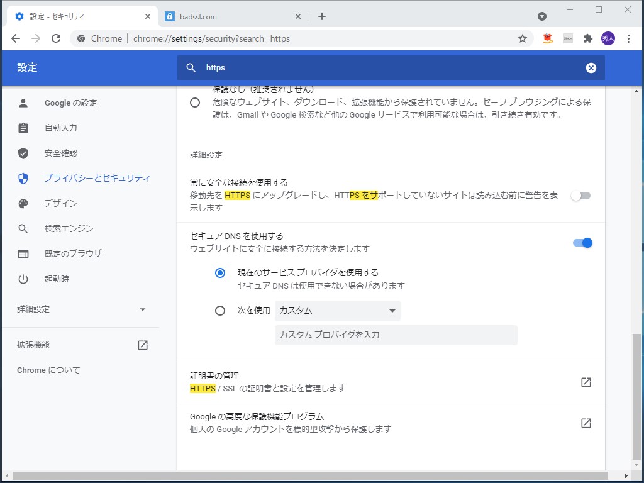This screenshot has width=644, height=483.
Task: Open Chrome's three-dot menu
Action: [x=630, y=38]
